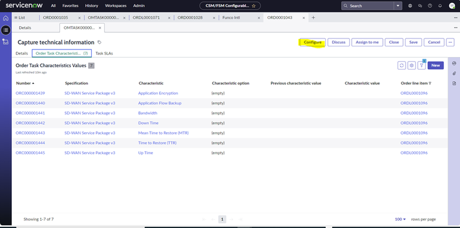The height and width of the screenshot is (228, 460).
Task: Favorite the CSM/FSM Configurable workspace star
Action: [x=254, y=6]
